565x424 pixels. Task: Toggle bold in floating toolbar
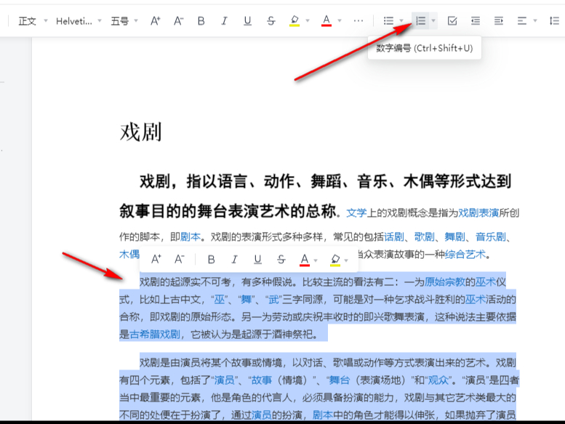(x=212, y=260)
